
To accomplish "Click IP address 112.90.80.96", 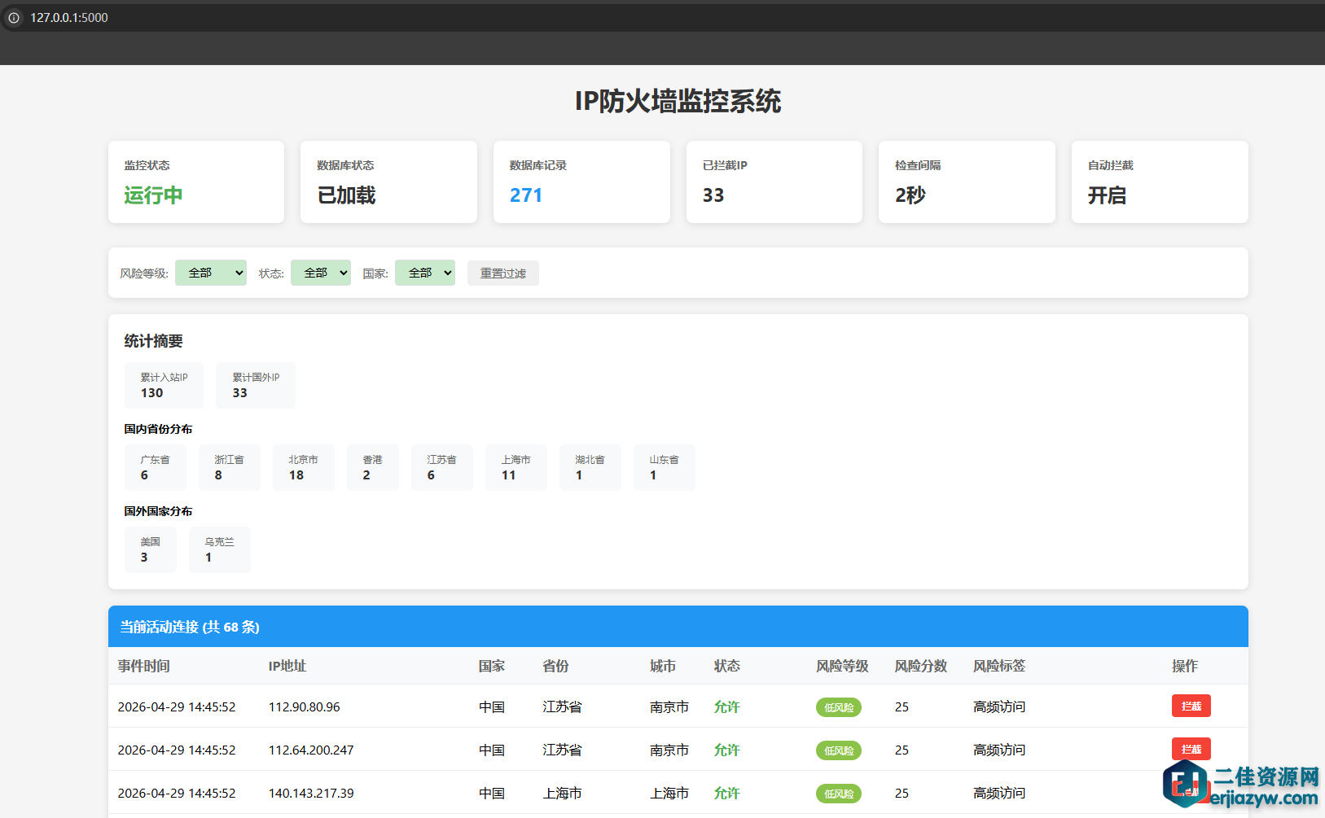I will 305,706.
